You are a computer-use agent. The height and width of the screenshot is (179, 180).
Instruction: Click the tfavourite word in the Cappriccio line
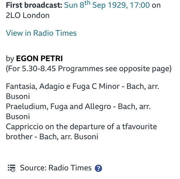click(x=139, y=126)
